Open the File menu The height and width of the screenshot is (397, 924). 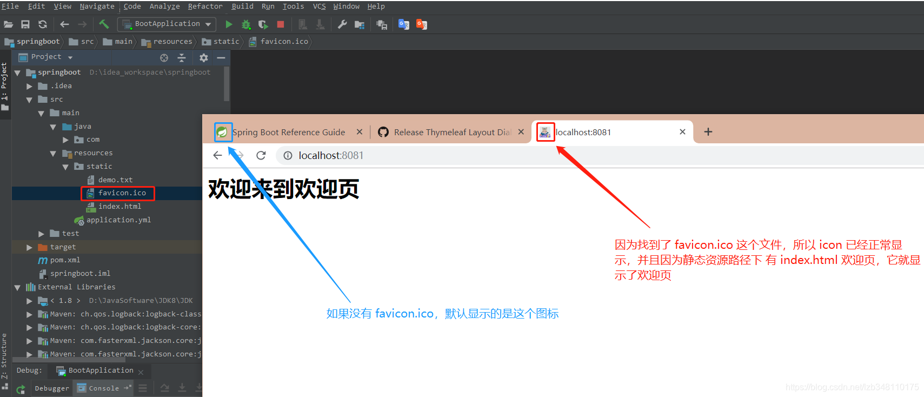[10, 6]
